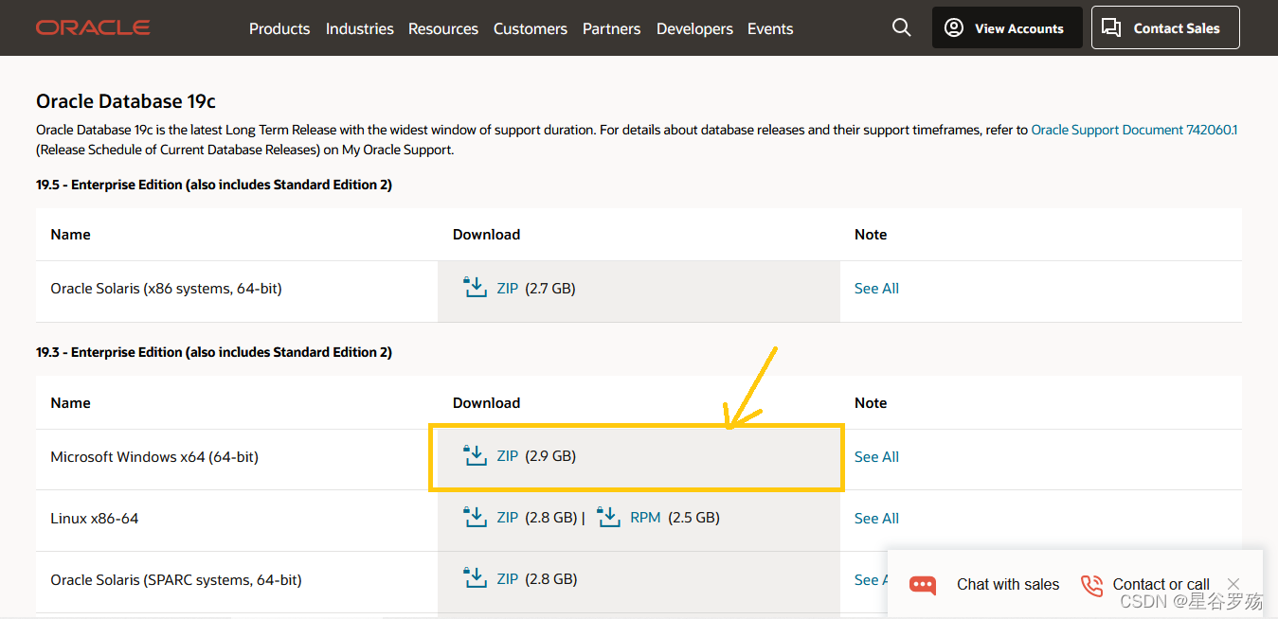Click the chat bubble icon
Image resolution: width=1278 pixels, height=619 pixels.
click(923, 585)
